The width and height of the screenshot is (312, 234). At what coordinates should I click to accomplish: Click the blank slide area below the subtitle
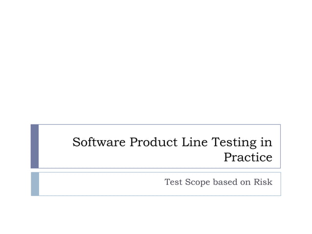point(156,215)
